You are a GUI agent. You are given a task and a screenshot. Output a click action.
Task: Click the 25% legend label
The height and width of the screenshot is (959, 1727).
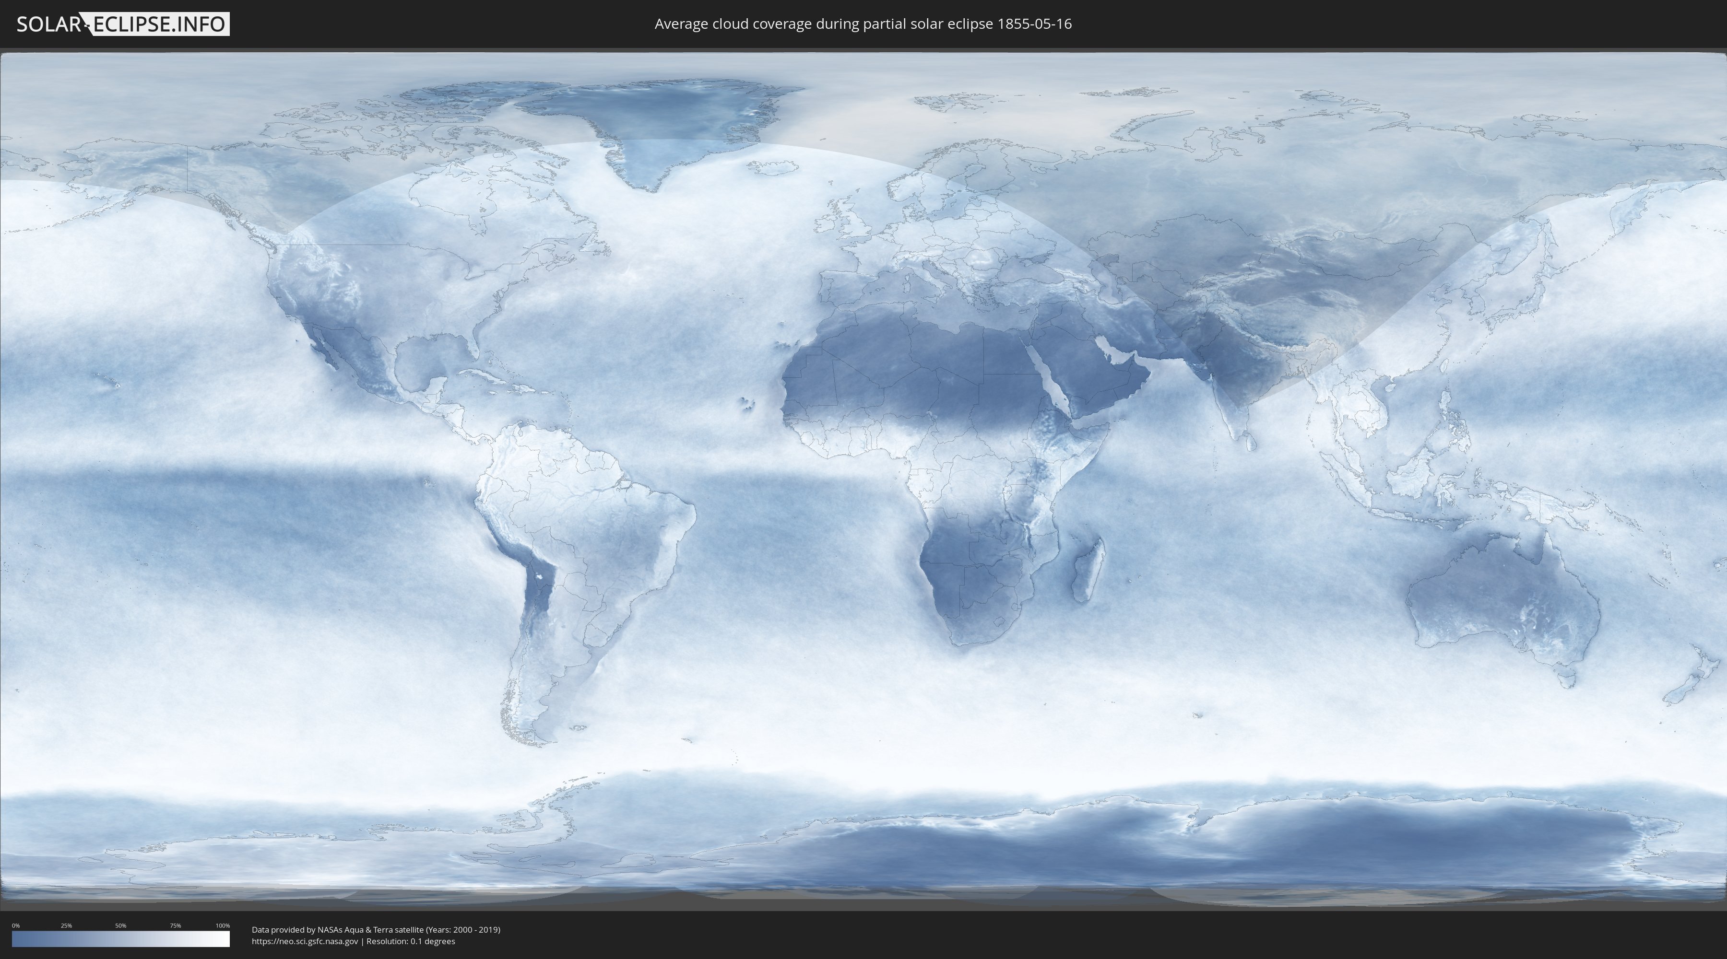point(66,925)
